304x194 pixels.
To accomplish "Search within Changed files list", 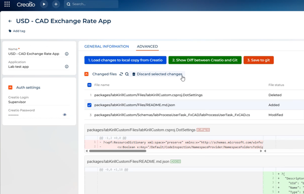I will pos(127,74).
